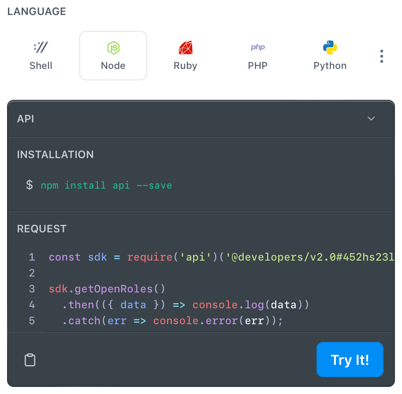Click the red Ruby gem icon
This screenshot has height=394, width=402.
pyautogui.click(x=186, y=48)
